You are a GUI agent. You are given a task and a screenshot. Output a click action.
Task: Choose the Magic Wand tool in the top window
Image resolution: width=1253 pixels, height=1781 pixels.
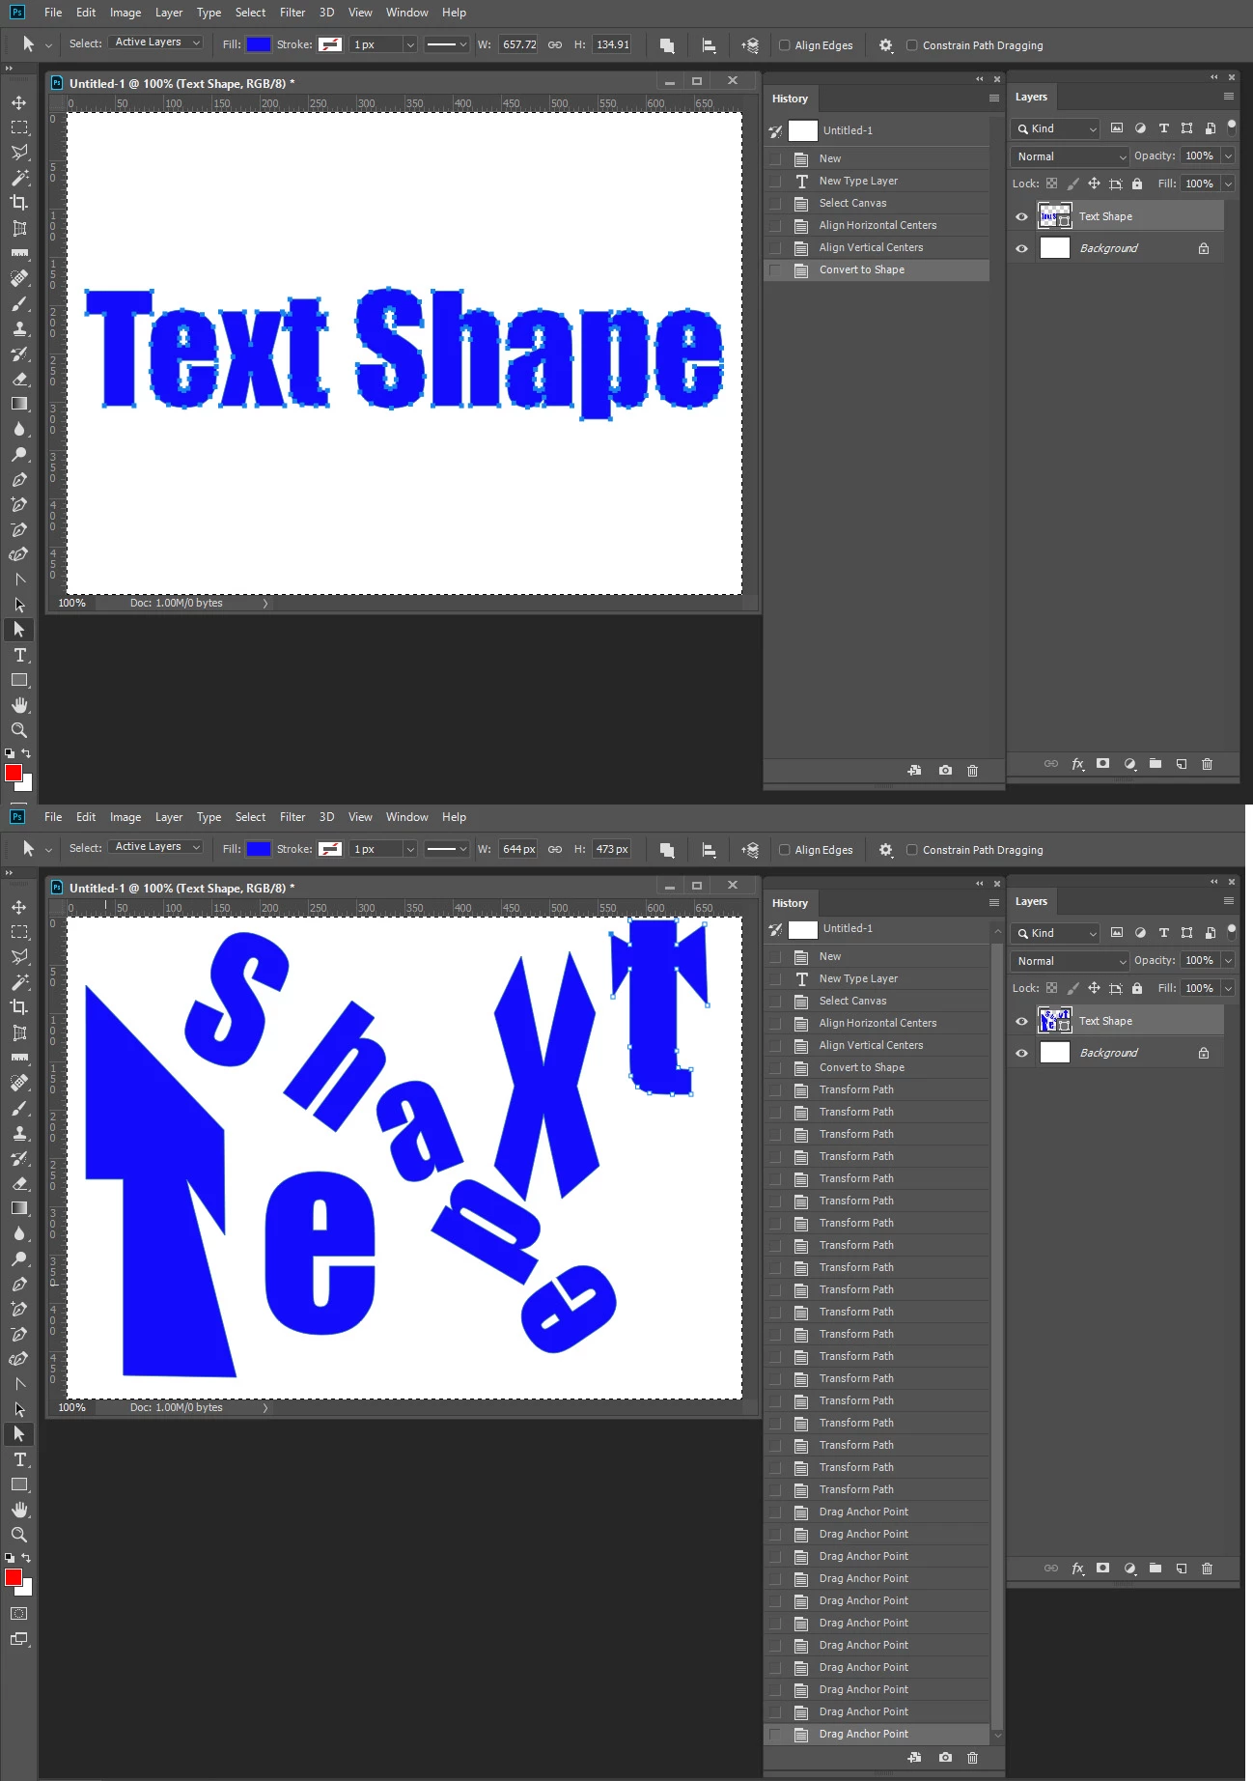[x=19, y=178]
